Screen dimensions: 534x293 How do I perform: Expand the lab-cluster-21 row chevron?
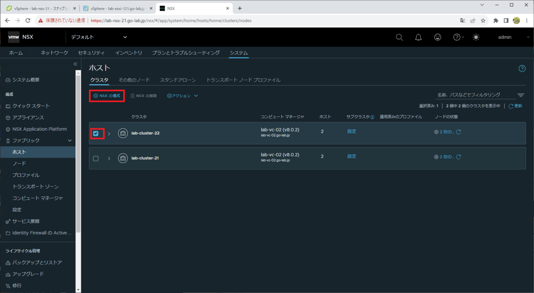coord(109,159)
